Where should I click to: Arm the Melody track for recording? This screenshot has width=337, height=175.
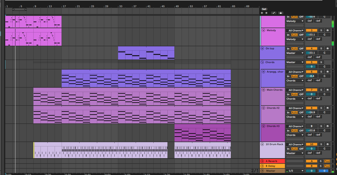pos(328,30)
